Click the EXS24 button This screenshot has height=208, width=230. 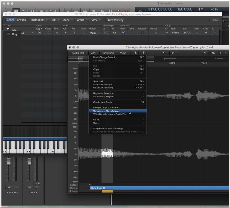[x=214, y=20]
